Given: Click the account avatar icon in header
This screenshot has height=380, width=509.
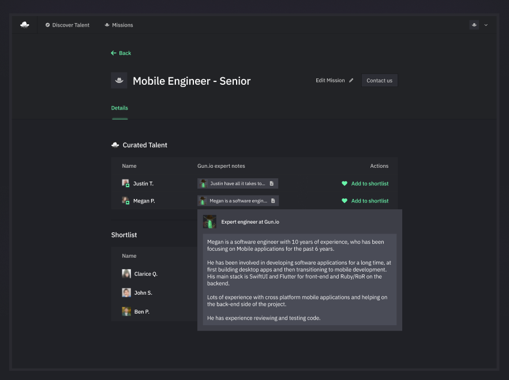Looking at the screenshot, I should [474, 25].
